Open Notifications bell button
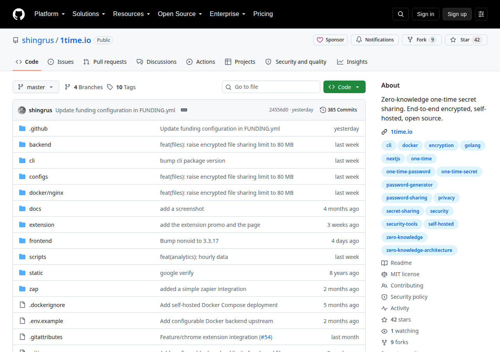Image resolution: width=500 pixels, height=352 pixels. 375,40
